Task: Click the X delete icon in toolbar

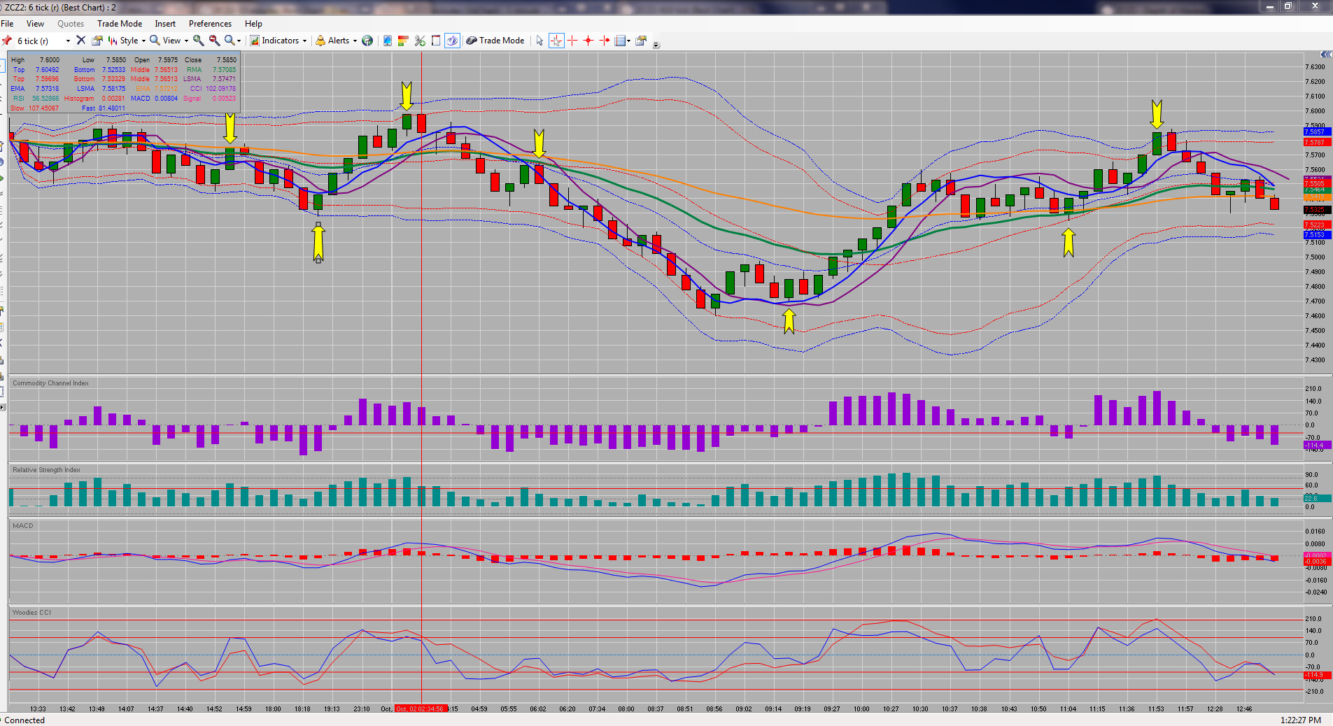Action: point(80,41)
